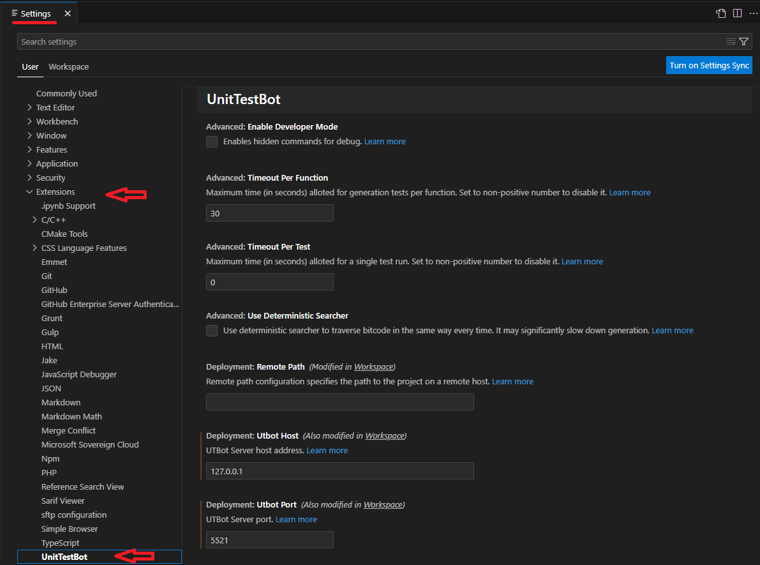Expand the C/C++ extension settings
The height and width of the screenshot is (565, 760).
pos(34,220)
